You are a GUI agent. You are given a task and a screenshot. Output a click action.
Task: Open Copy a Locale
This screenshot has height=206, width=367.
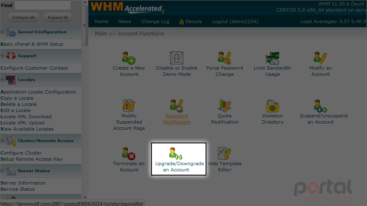[17, 98]
